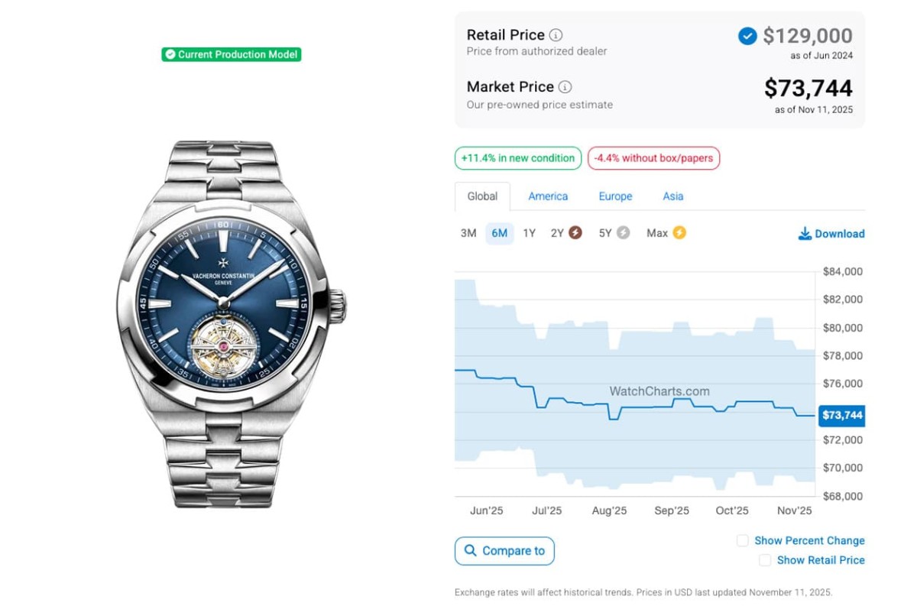Click the Retail Price info icon

[x=556, y=35]
